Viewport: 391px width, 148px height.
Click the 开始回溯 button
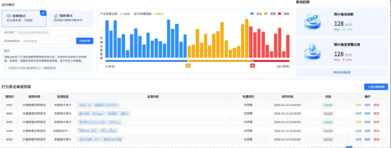tap(84, 41)
